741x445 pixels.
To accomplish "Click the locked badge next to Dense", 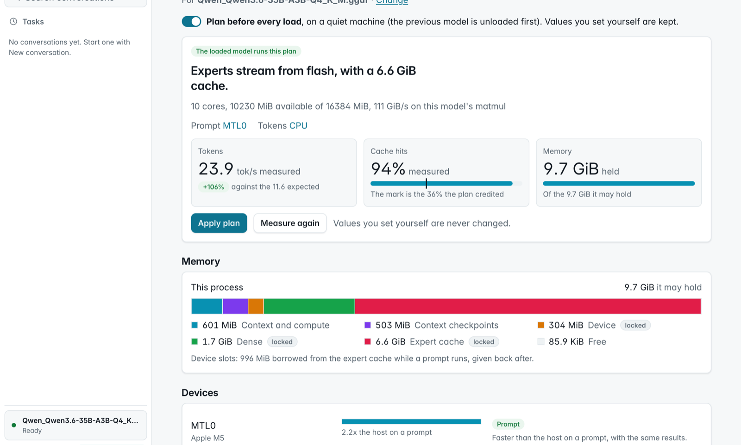I will [x=282, y=342].
